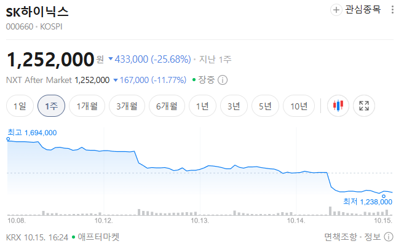
Task: Switch chart to candlestick view
Action: [338, 106]
